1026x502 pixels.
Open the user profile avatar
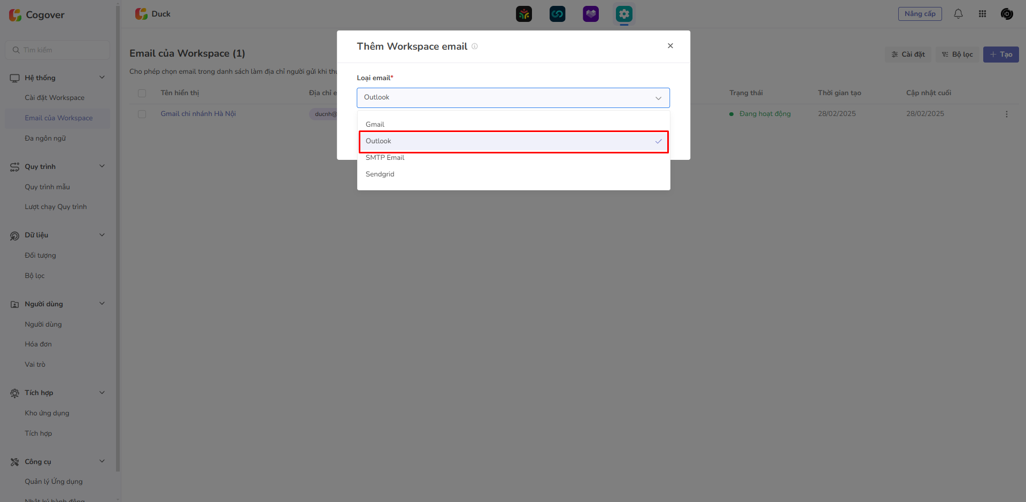(x=1007, y=14)
